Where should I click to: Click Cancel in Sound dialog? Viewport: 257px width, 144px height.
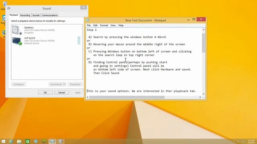coord(61,92)
